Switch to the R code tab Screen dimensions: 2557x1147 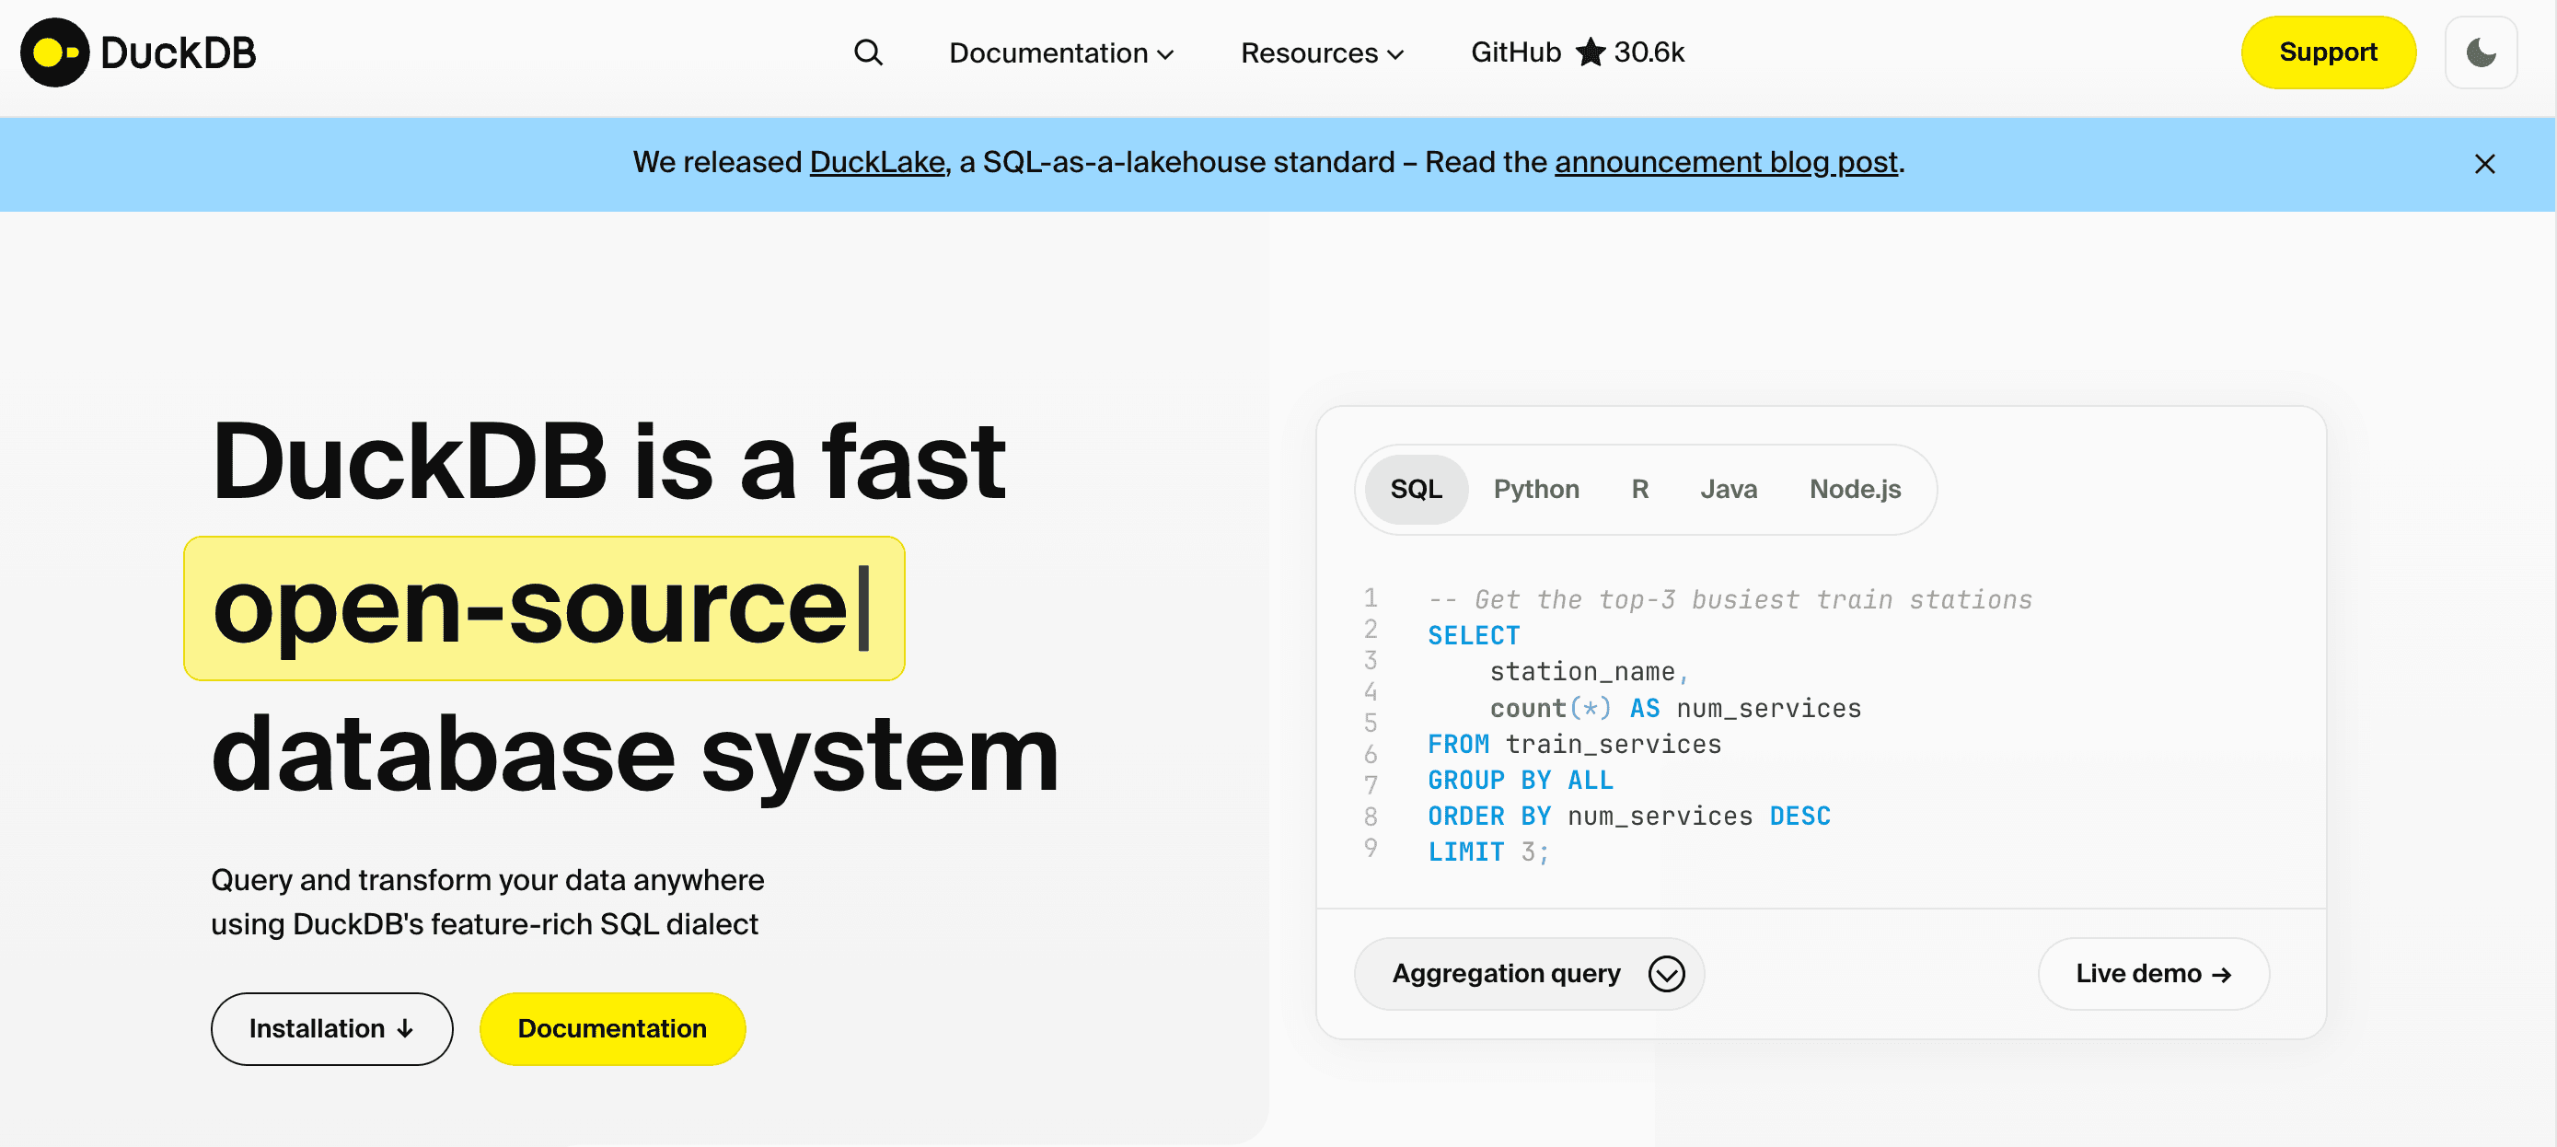tap(1640, 489)
